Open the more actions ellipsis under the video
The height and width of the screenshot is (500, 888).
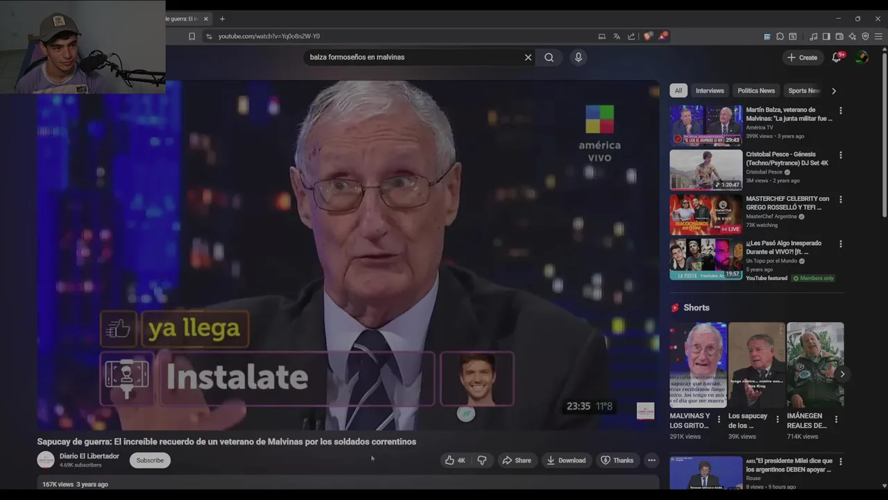pos(651,460)
